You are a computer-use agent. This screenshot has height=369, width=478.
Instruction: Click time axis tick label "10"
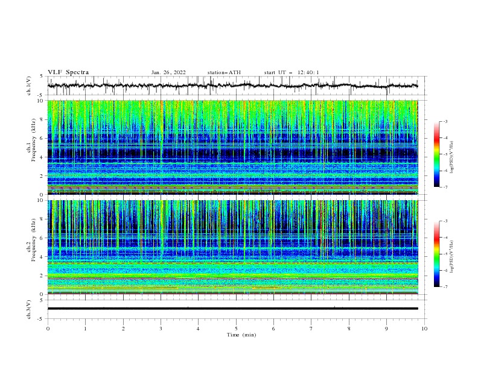coord(424,329)
